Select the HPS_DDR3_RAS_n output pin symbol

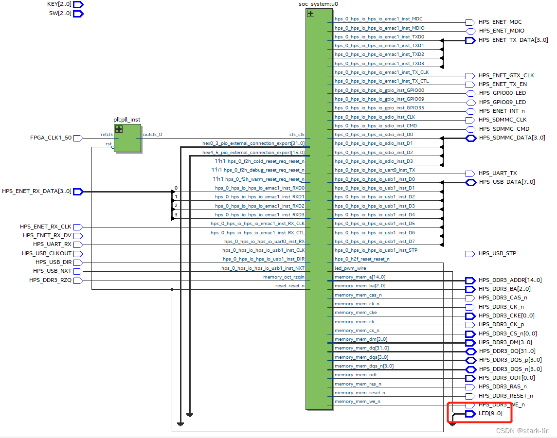click(470, 387)
